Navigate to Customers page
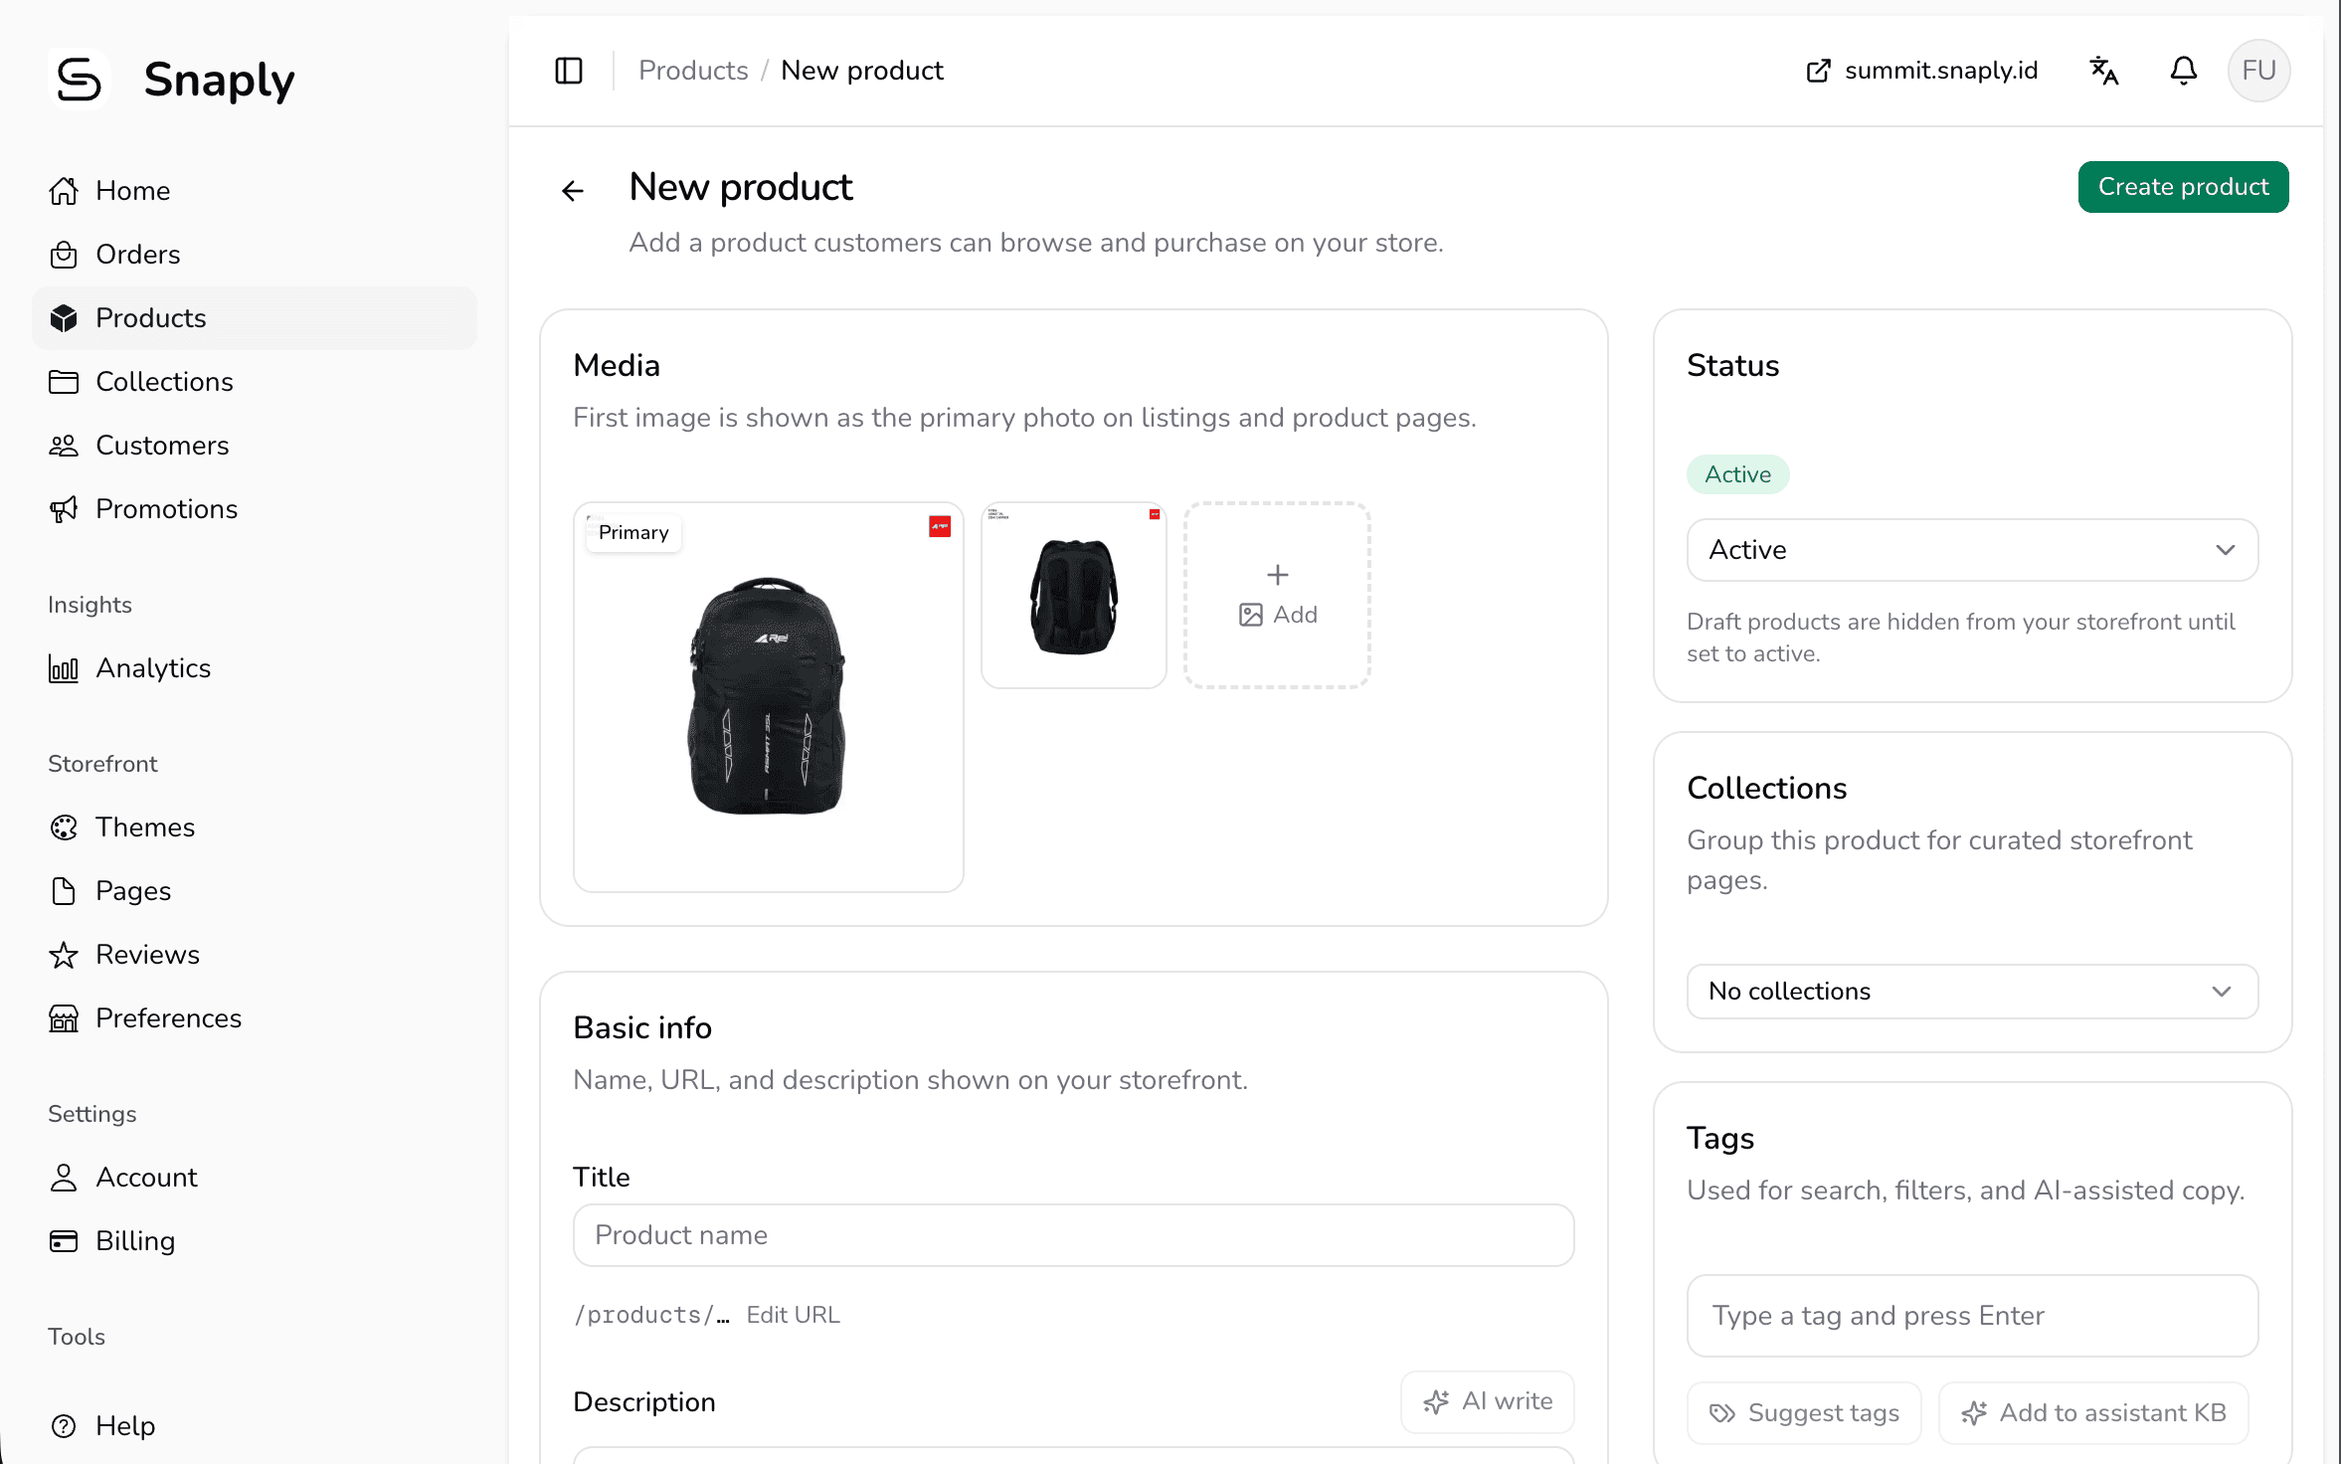The height and width of the screenshot is (1464, 2341). tap(255, 446)
